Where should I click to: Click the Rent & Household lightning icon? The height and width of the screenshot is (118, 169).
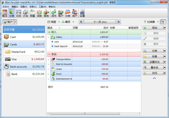[x=53, y=64]
